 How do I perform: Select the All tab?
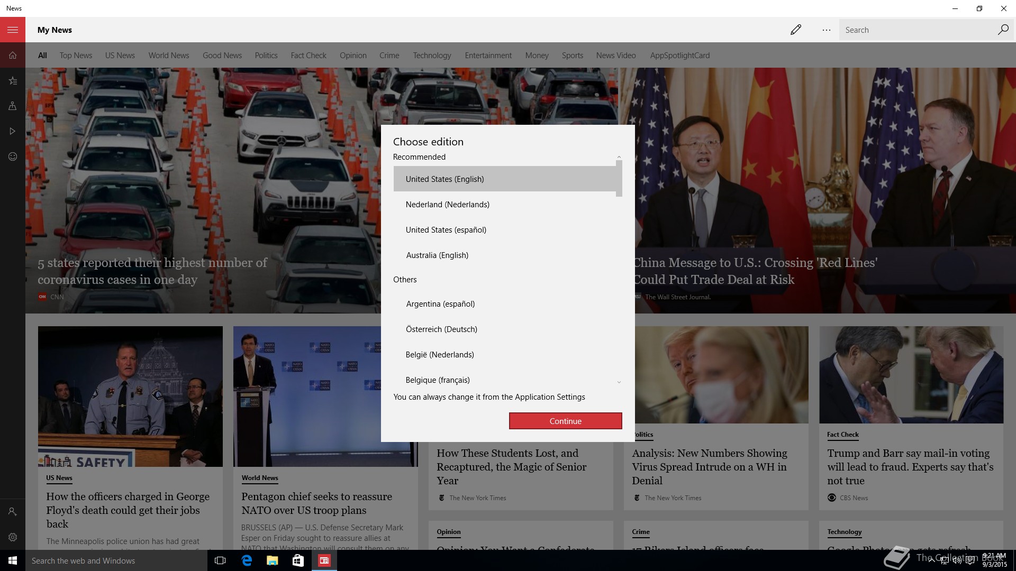click(x=42, y=56)
